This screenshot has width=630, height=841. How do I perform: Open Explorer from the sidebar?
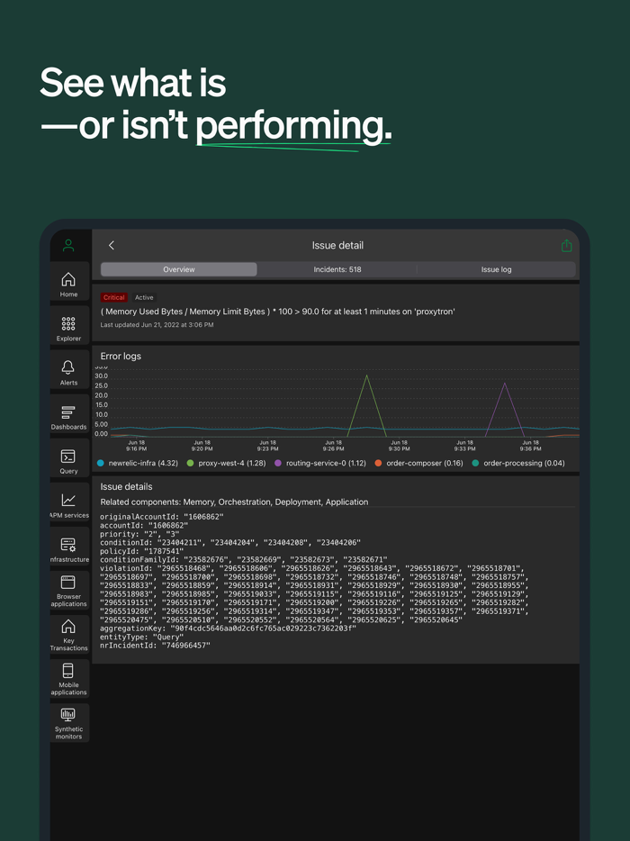coord(68,326)
